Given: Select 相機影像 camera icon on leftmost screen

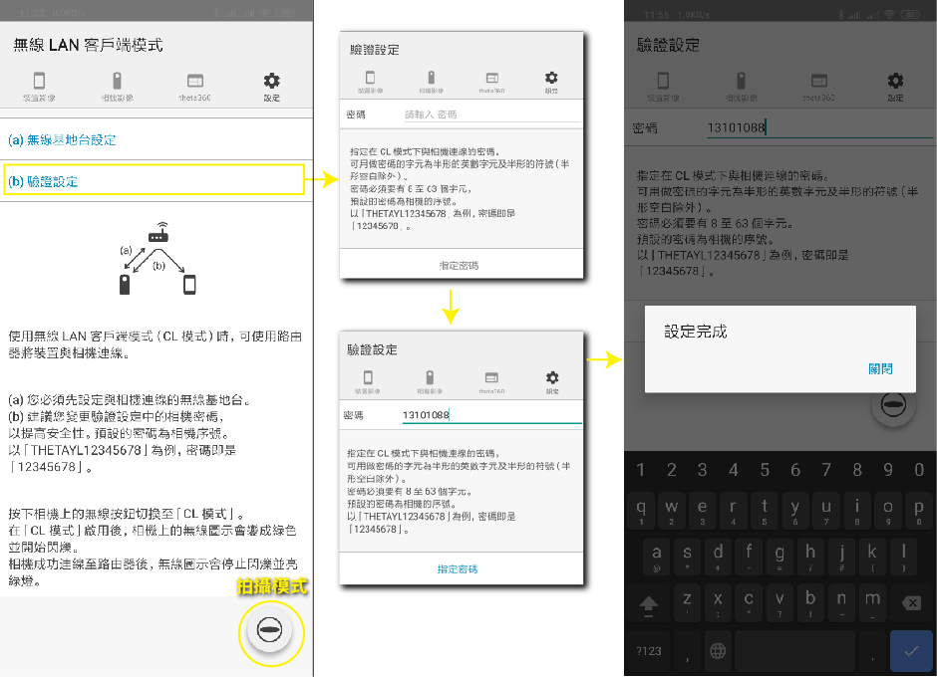Looking at the screenshot, I should [117, 87].
